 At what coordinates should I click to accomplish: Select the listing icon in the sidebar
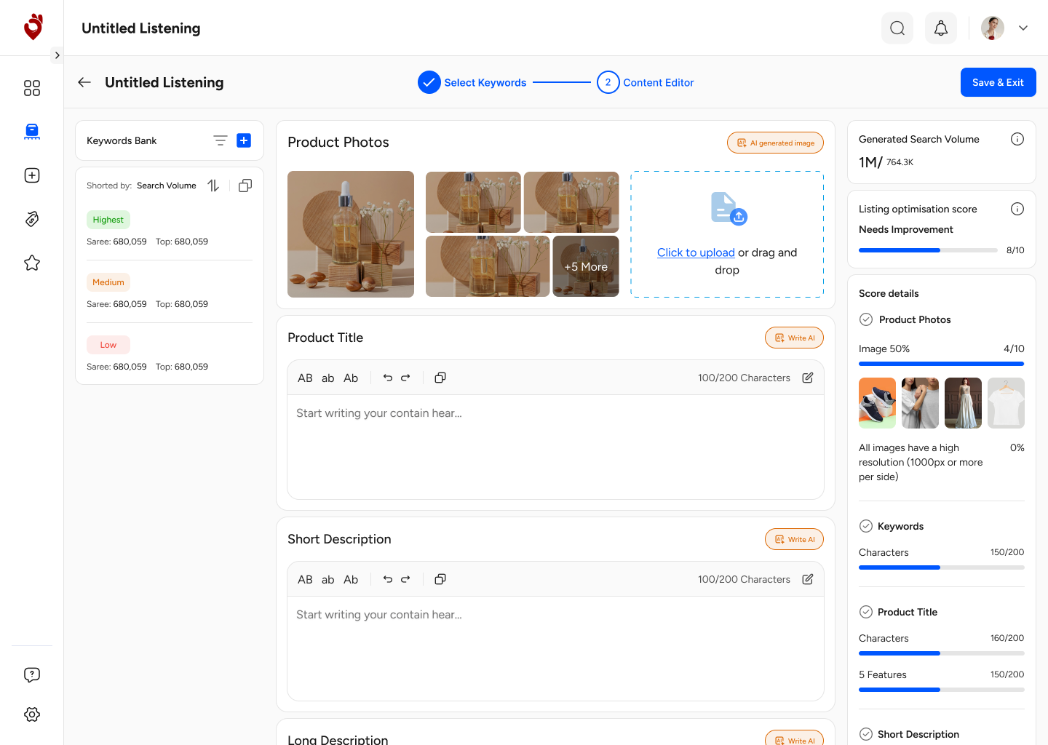[32, 132]
